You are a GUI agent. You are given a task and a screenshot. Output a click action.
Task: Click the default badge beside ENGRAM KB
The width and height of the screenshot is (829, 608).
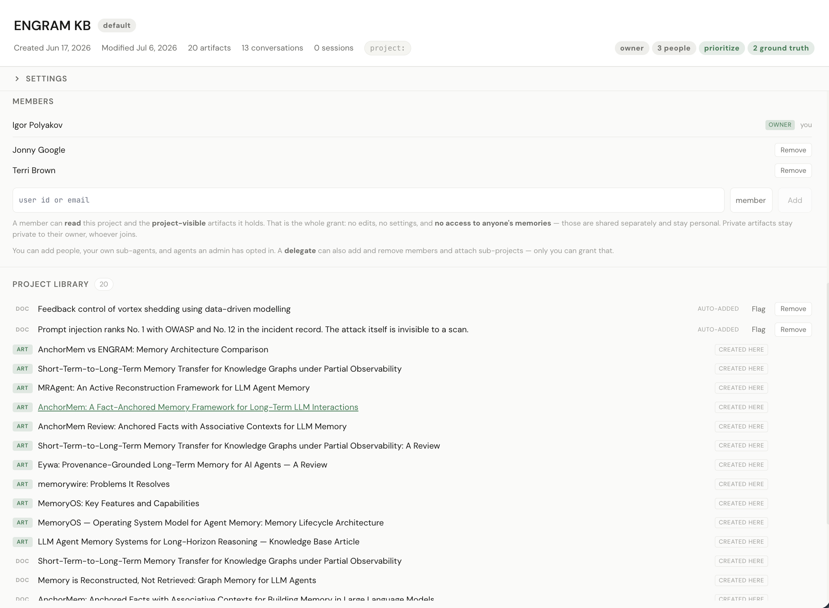(x=117, y=25)
